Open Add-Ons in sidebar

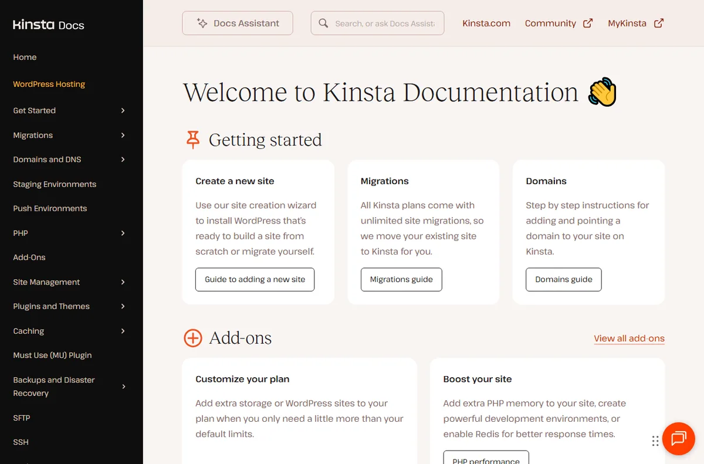click(x=29, y=258)
